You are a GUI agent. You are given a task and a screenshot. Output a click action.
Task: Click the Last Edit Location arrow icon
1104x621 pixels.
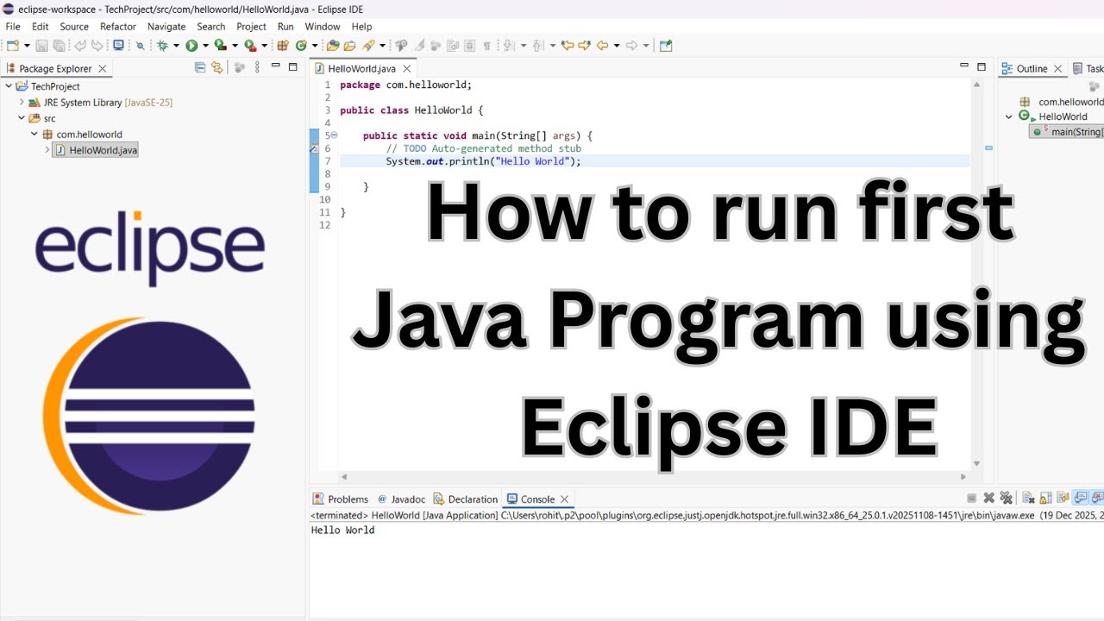[568, 46]
